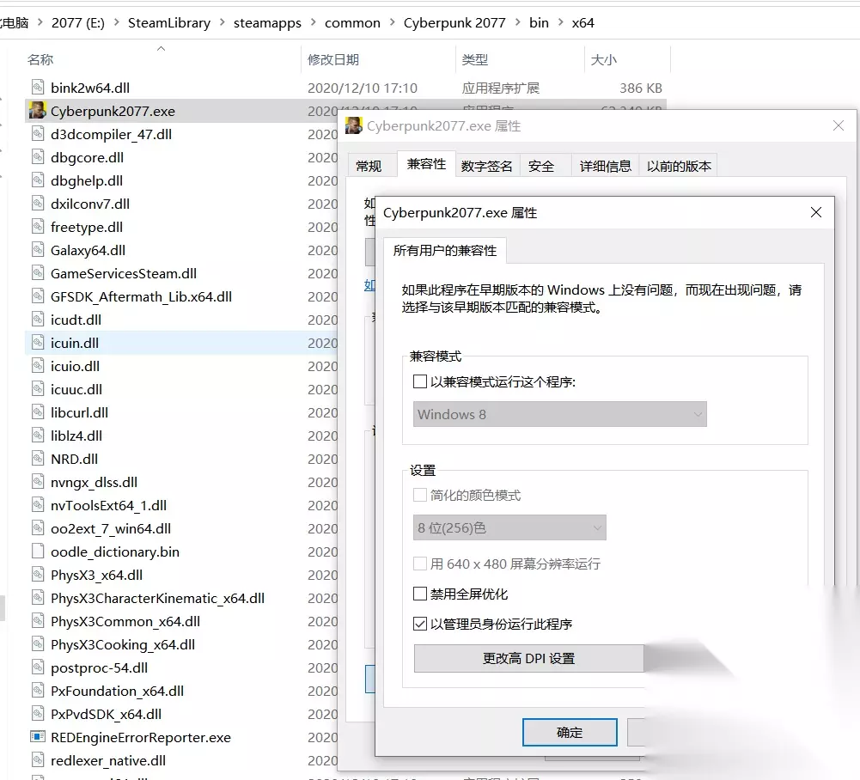
Task: Click the libcurl.dll file icon
Action: 37,412
